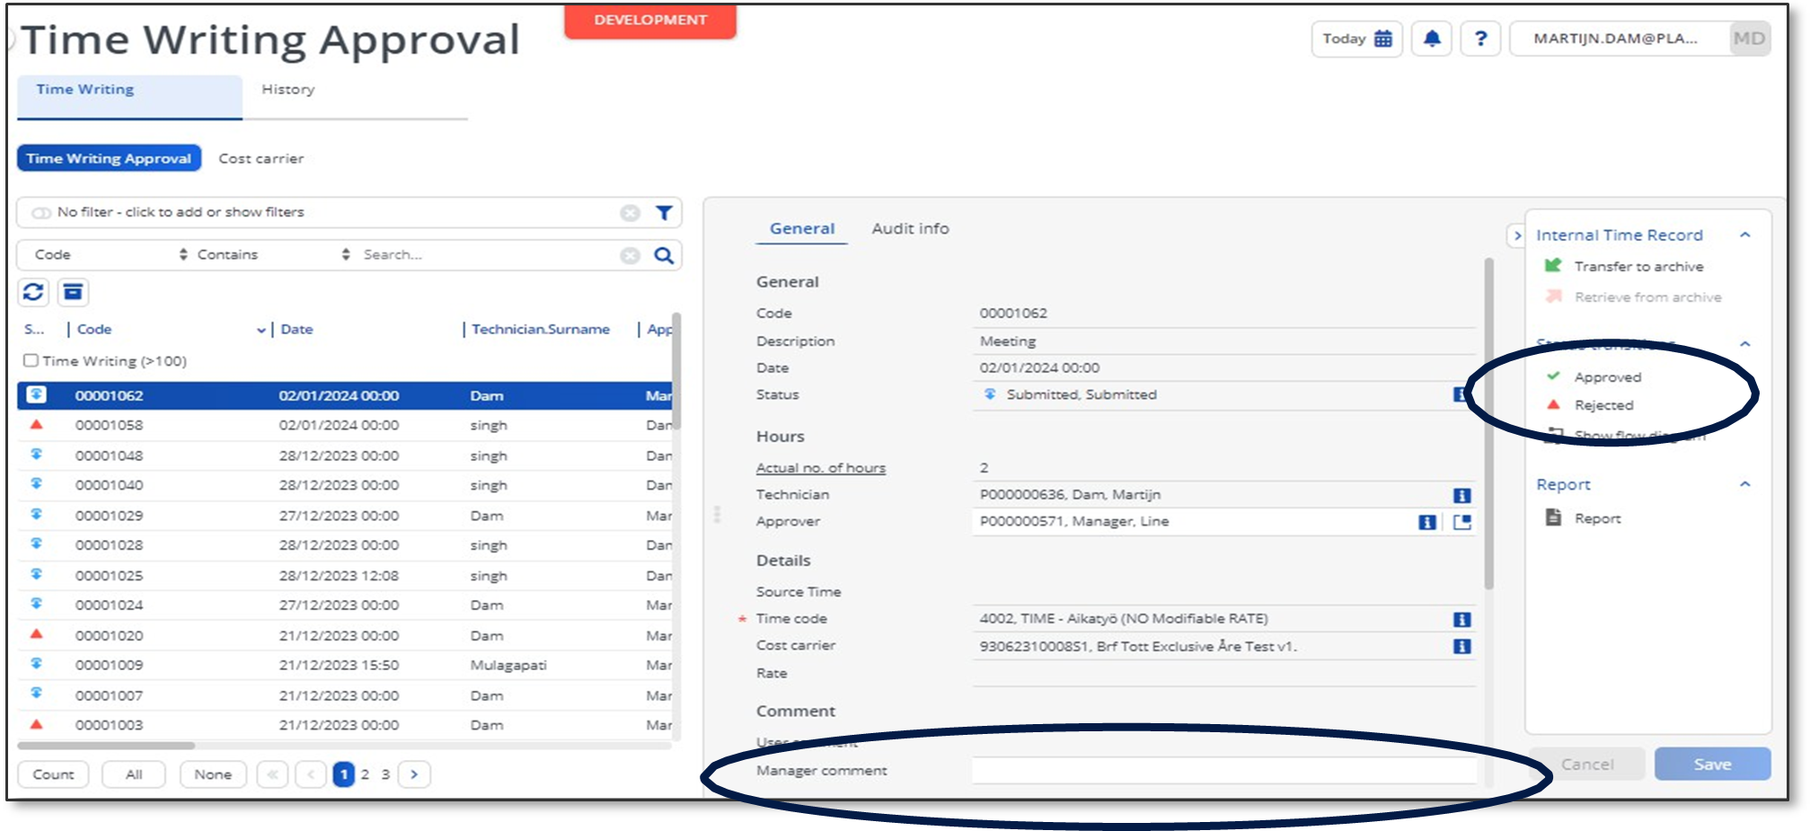The image size is (1810, 831).
Task: Open info icon for Approver field
Action: point(1426,523)
